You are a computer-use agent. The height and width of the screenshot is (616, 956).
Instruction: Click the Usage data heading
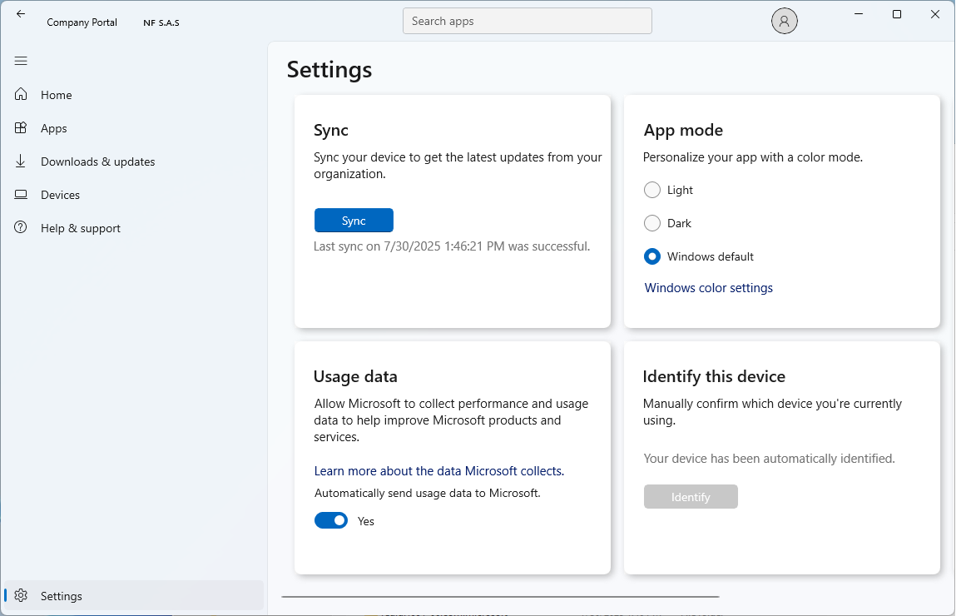[x=355, y=376]
